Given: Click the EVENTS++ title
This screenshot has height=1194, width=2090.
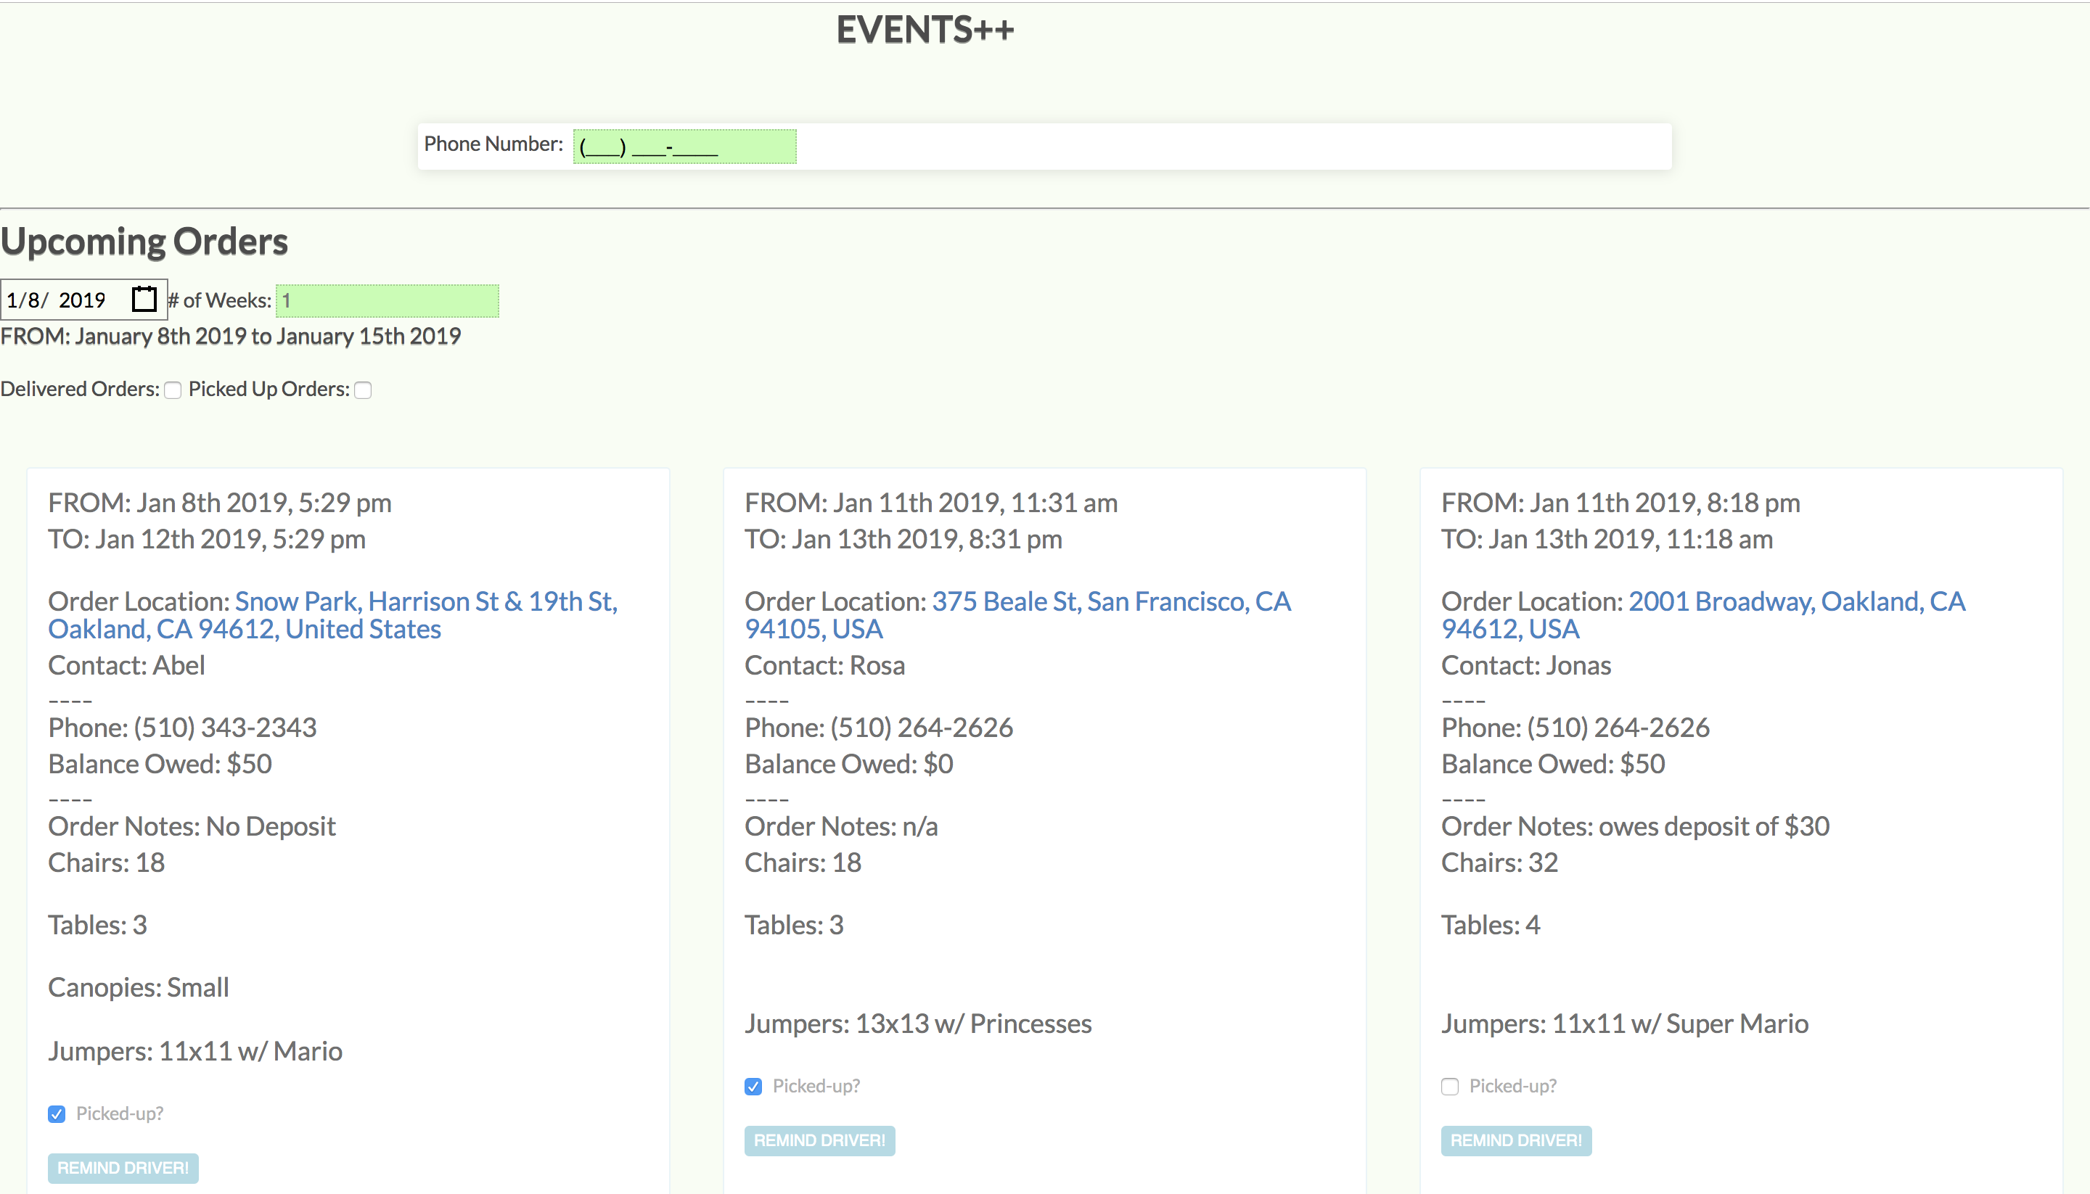Looking at the screenshot, I should 925,30.
